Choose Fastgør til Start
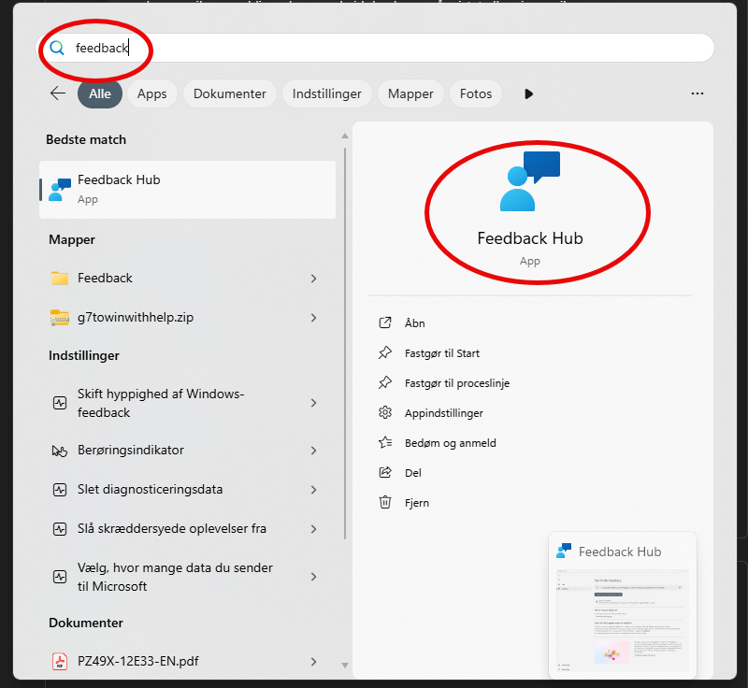 441,353
